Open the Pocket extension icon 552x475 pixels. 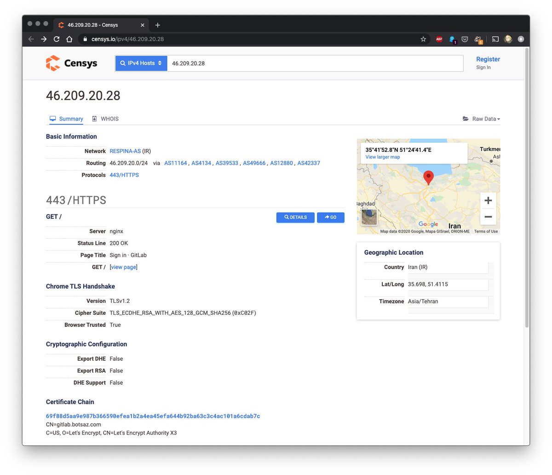point(465,39)
